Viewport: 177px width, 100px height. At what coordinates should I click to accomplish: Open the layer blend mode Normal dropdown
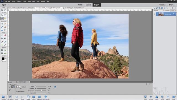click(159, 11)
